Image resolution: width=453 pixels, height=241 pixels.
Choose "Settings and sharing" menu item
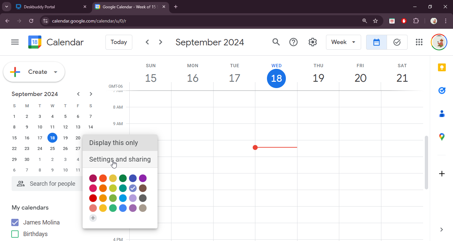(120, 160)
